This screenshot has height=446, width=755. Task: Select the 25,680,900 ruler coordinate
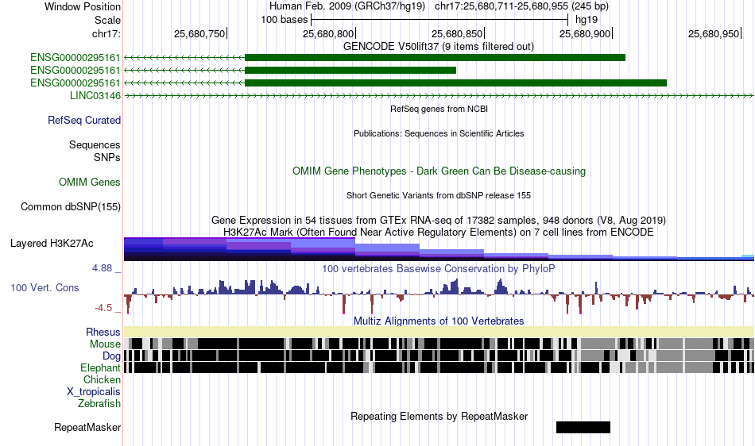point(585,33)
